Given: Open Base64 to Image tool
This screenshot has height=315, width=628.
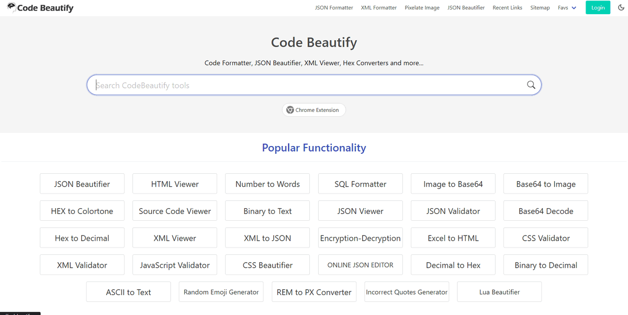Looking at the screenshot, I should tap(546, 184).
